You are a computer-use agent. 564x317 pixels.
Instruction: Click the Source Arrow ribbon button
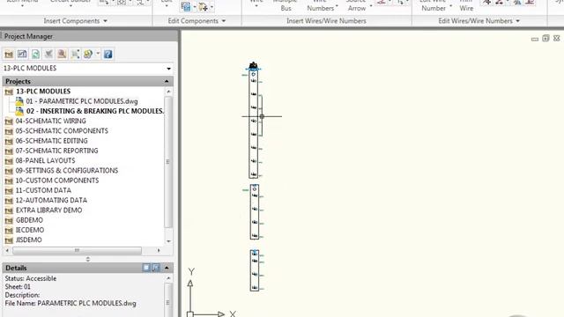point(356,6)
